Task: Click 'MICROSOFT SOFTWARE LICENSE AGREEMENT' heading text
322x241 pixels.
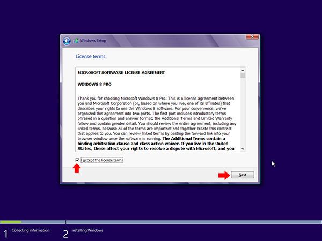Action: coord(121,72)
